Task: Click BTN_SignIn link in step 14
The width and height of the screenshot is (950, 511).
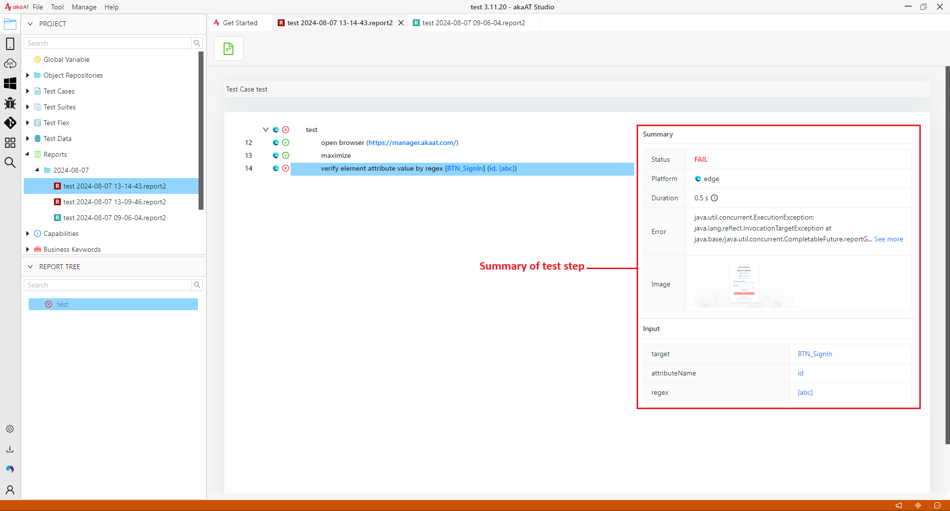Action: pos(465,168)
